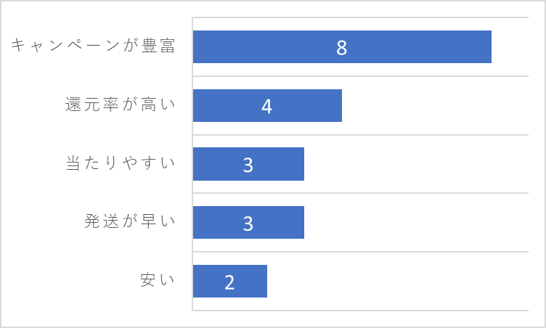Select the 発送が早い axis label
This screenshot has width=546, height=328.
pyautogui.click(x=129, y=221)
